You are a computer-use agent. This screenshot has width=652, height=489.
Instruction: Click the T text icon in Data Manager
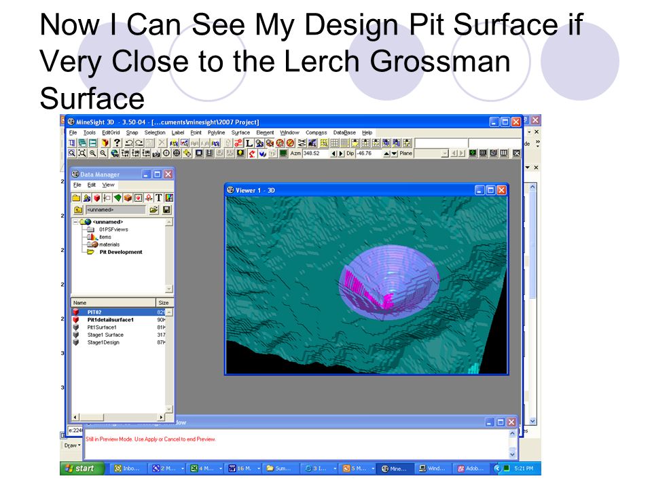coord(158,198)
